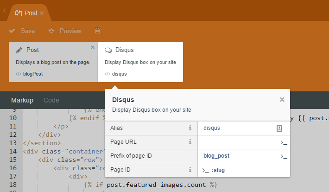Click the 'Prefix of page ID' label
The height and width of the screenshot is (192, 329).
(x=131, y=156)
